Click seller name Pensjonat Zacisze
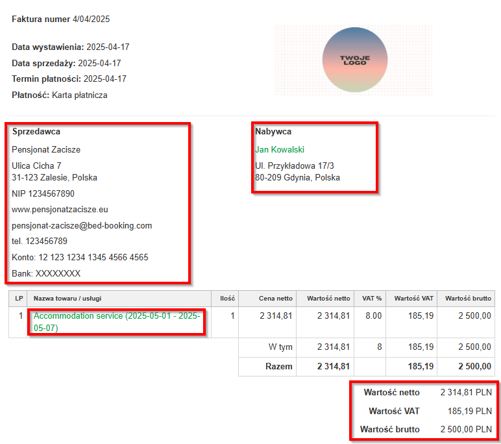This screenshot has width=501, height=444. click(x=46, y=149)
